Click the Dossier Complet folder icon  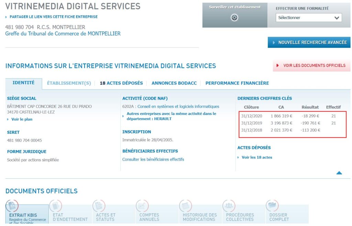(x=272, y=206)
